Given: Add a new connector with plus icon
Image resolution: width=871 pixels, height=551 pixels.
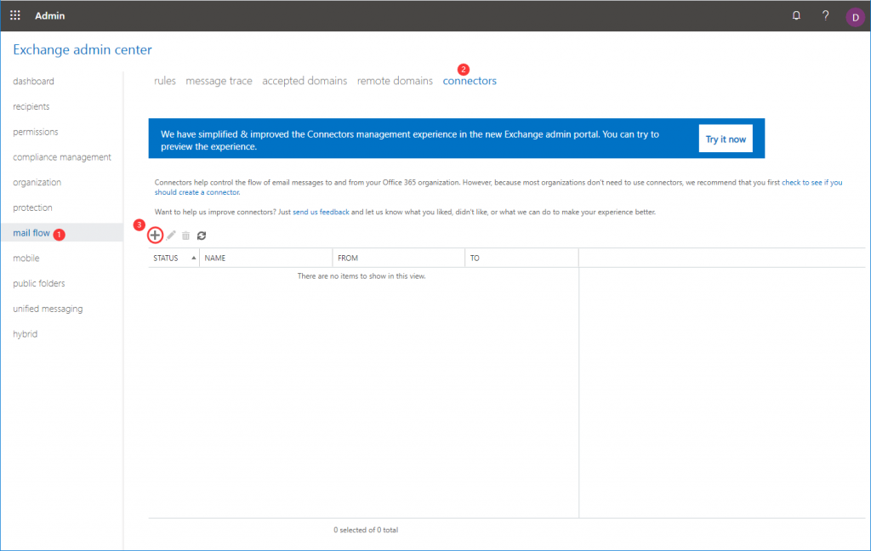Looking at the screenshot, I should coord(155,236).
